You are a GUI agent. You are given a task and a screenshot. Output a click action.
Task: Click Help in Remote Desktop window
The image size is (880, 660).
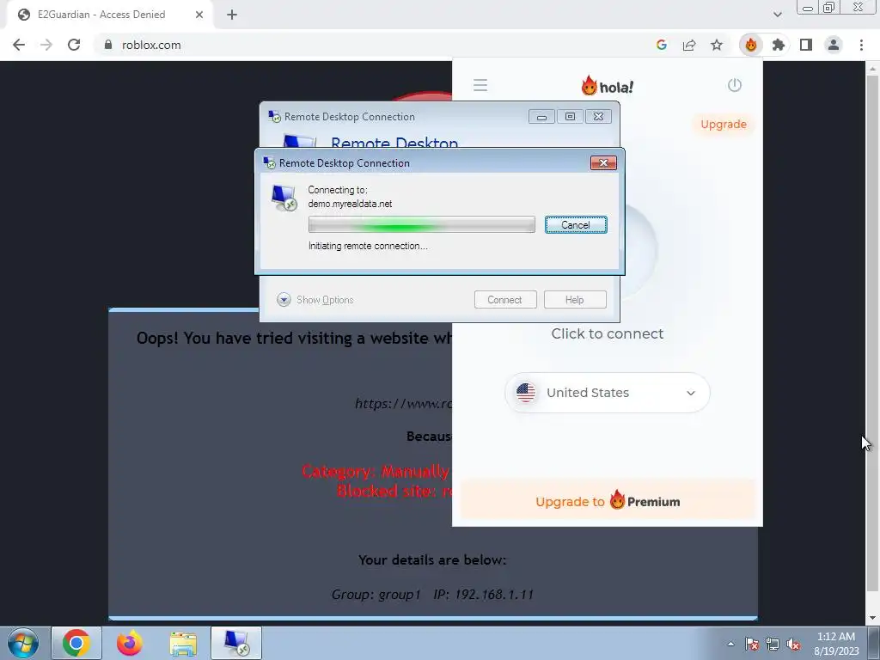[x=575, y=300]
